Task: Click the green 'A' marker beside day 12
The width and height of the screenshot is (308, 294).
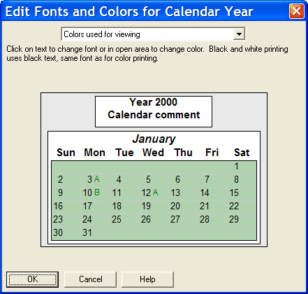Action: click(x=156, y=192)
